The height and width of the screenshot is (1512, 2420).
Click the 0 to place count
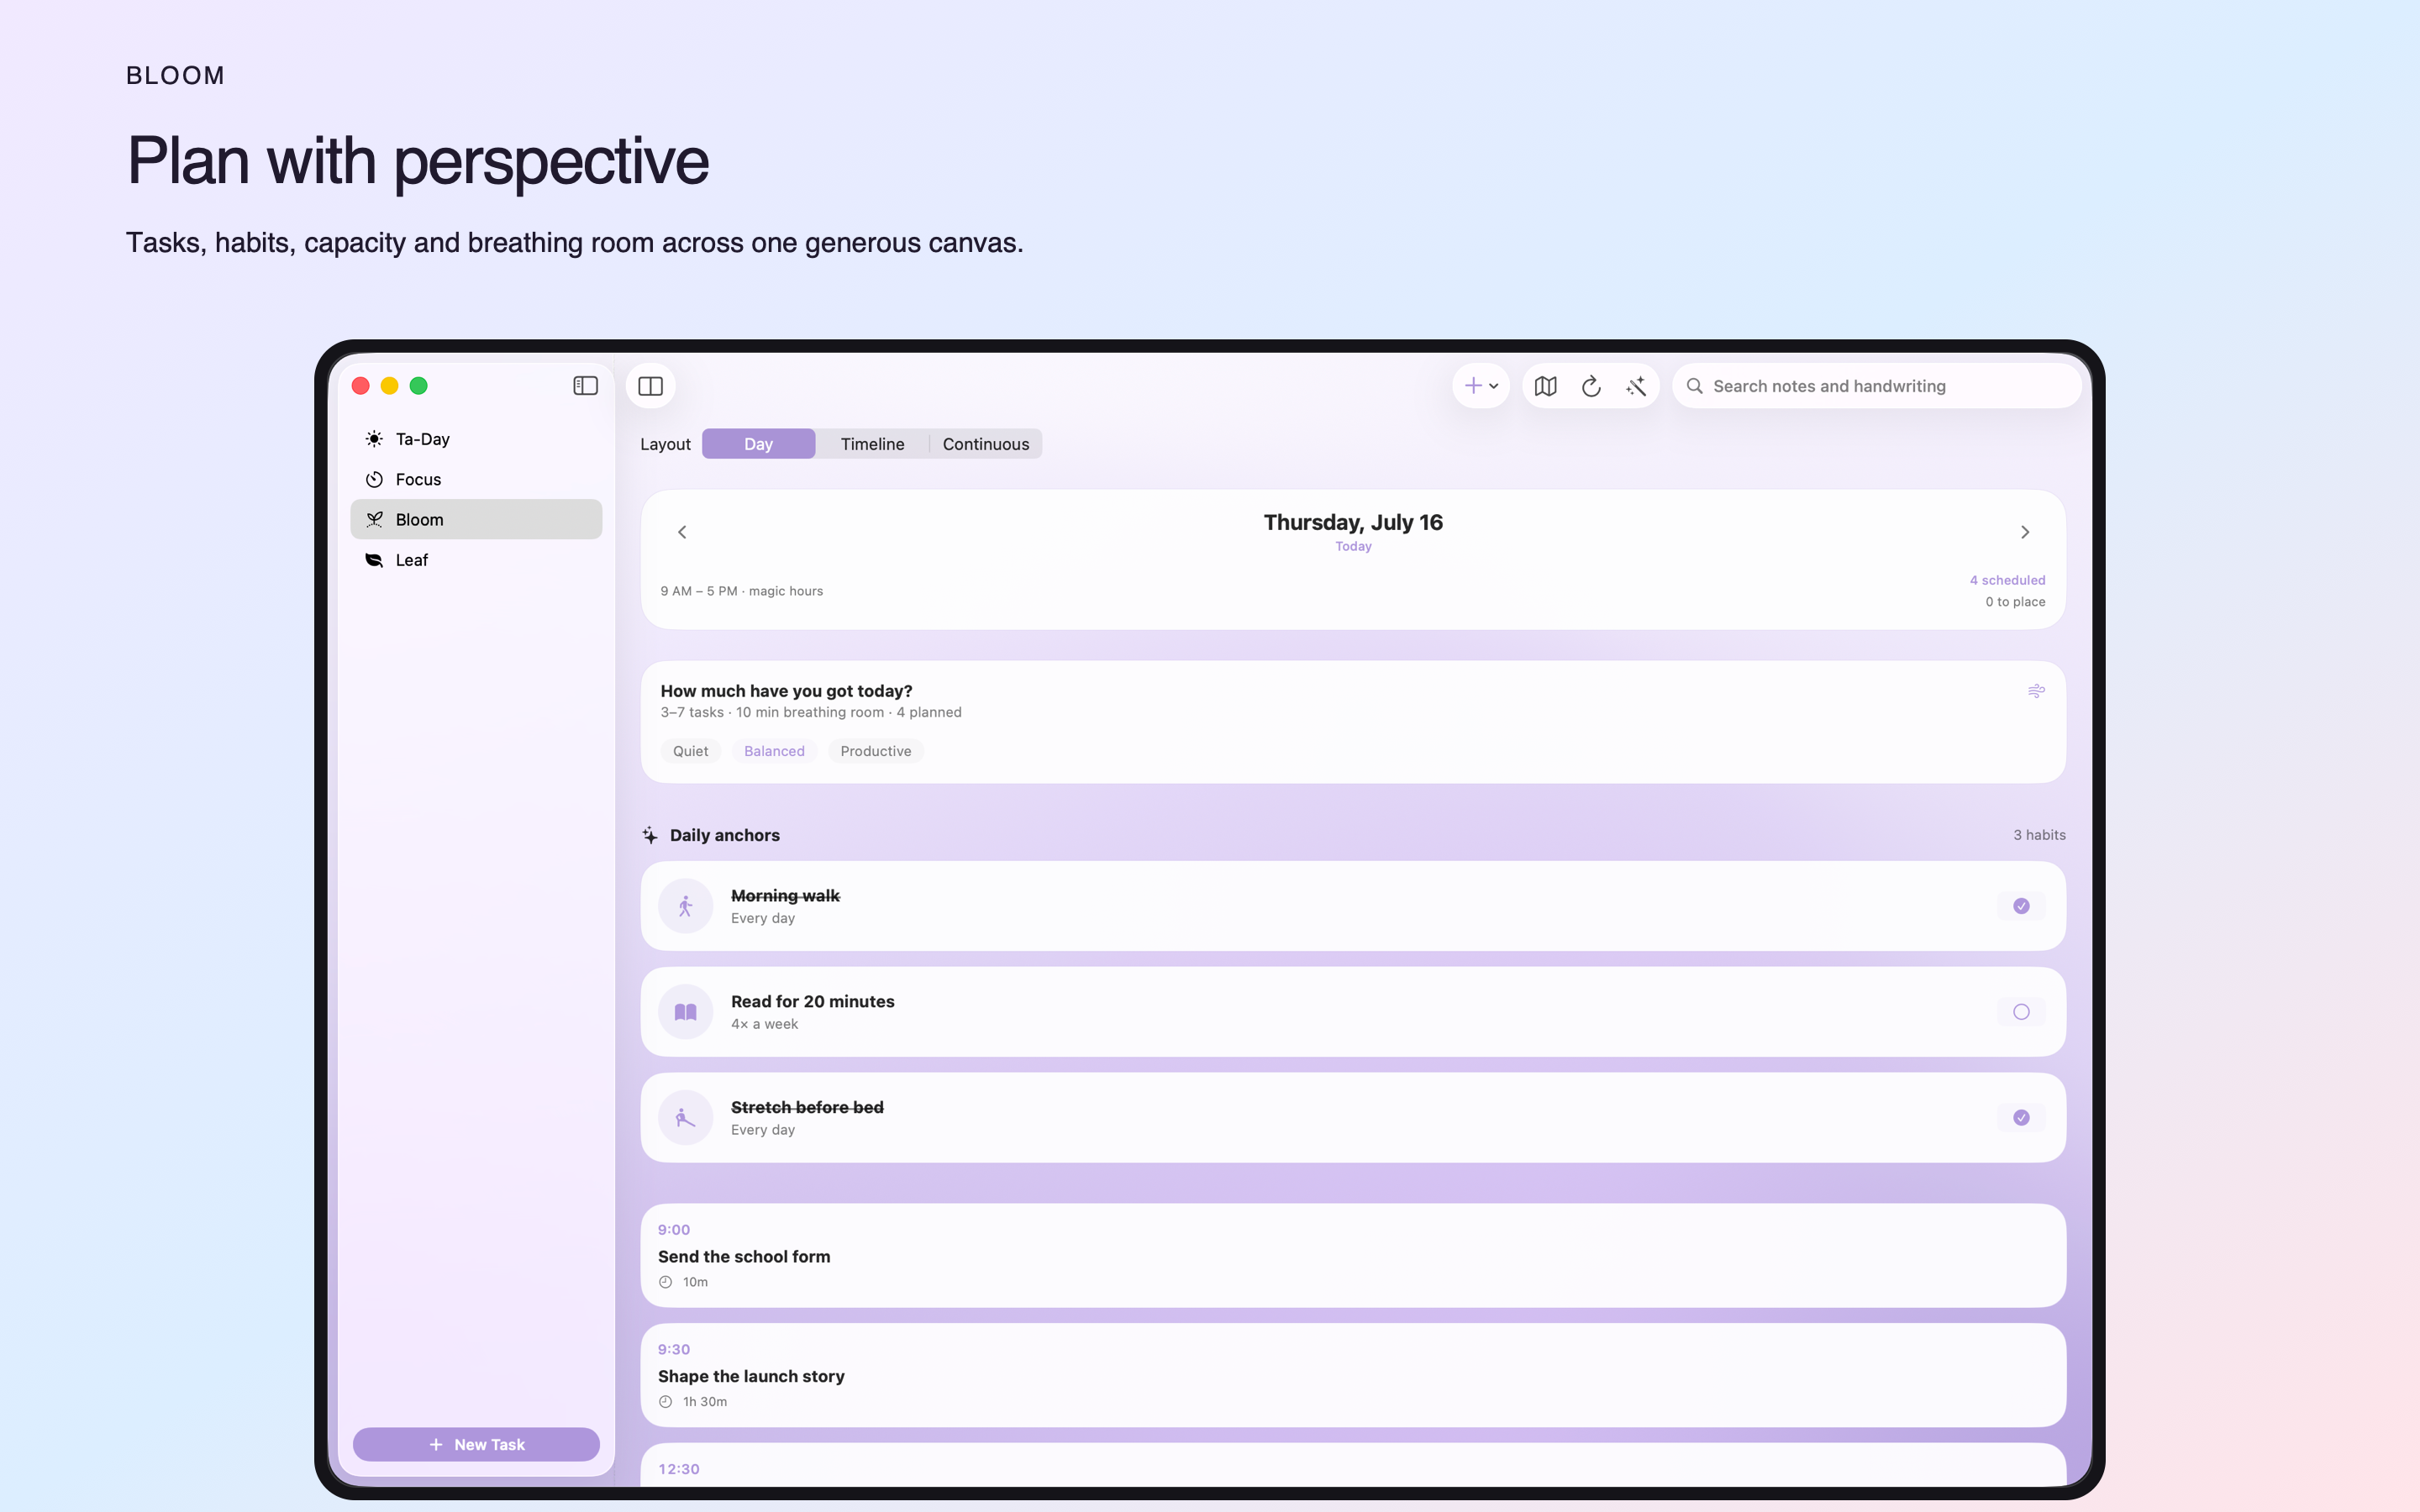point(2015,602)
